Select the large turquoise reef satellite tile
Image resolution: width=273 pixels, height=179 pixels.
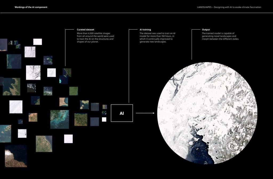(59, 120)
